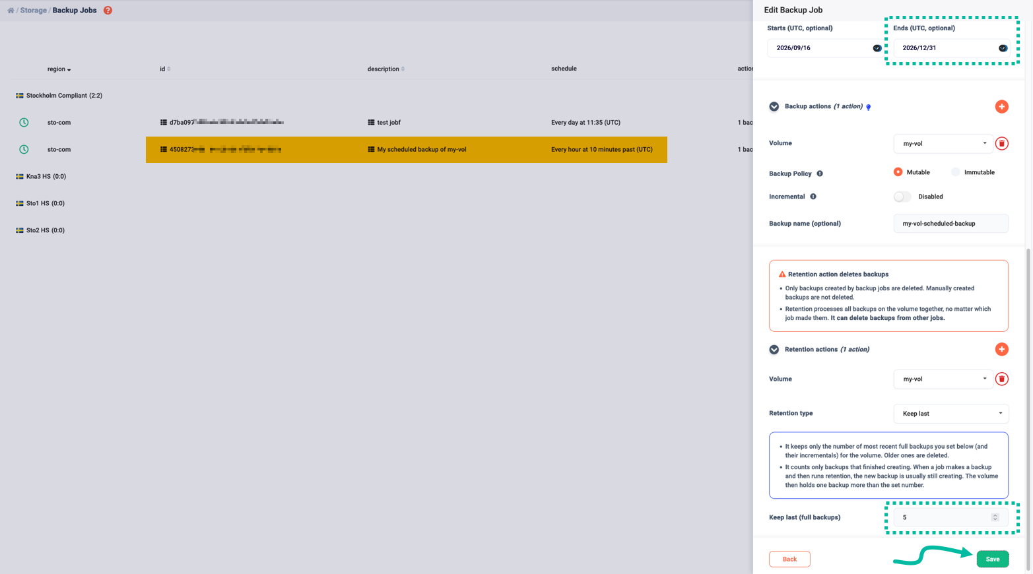Enable the Incremental toggle
The width and height of the screenshot is (1033, 574).
tap(902, 197)
